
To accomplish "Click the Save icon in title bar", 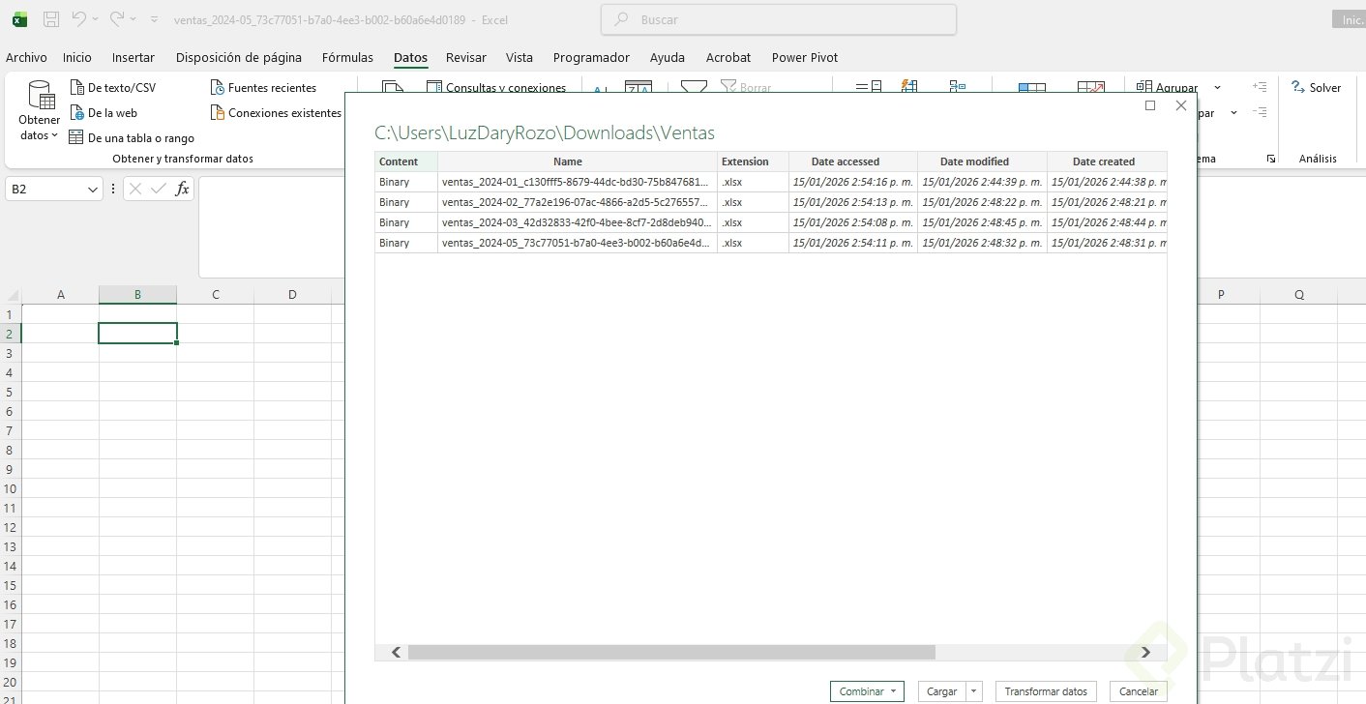I will pyautogui.click(x=51, y=19).
